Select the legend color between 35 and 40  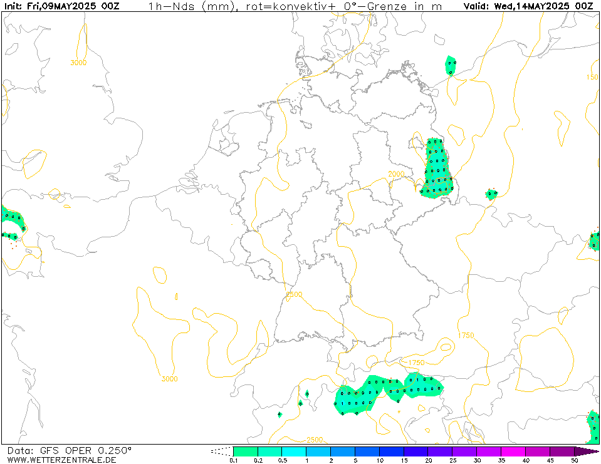pyautogui.click(x=513, y=451)
